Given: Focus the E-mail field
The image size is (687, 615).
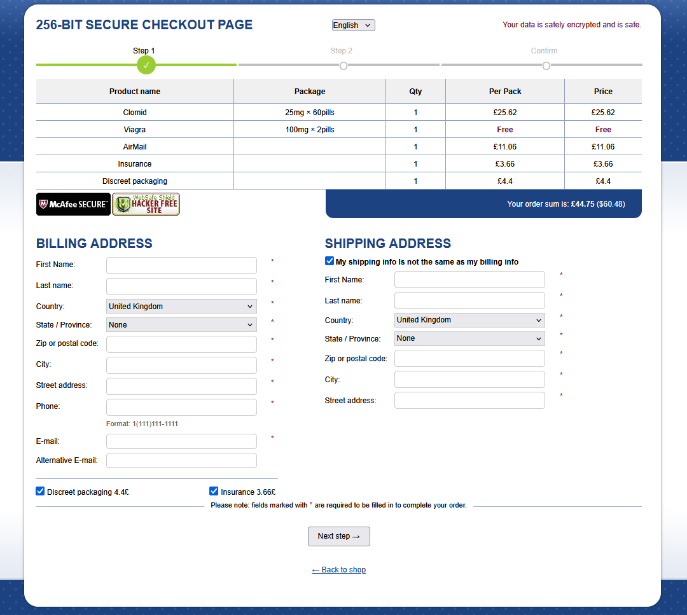Looking at the screenshot, I should point(181,441).
